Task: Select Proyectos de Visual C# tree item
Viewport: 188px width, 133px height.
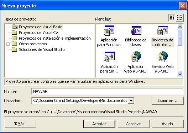Action: [38, 33]
